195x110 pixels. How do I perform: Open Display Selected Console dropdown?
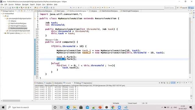182,83
